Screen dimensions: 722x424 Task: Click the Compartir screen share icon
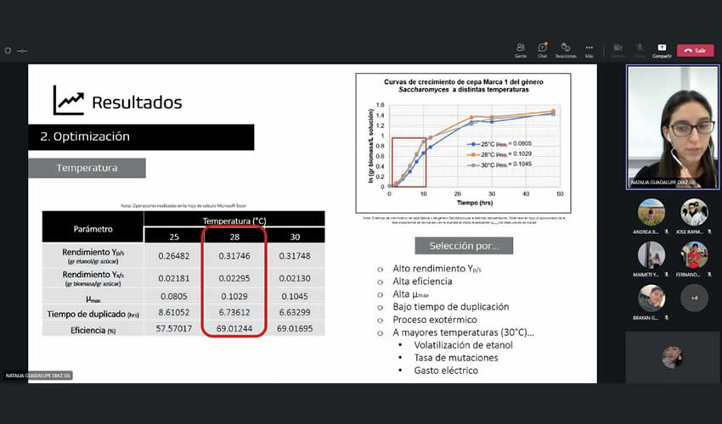tap(662, 48)
